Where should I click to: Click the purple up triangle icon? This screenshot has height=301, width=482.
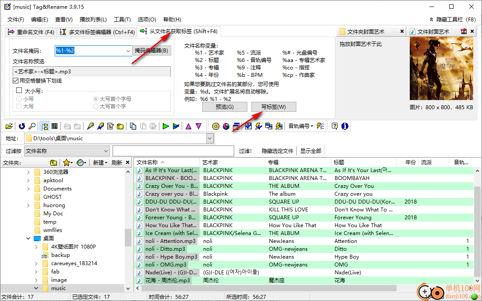point(188,126)
